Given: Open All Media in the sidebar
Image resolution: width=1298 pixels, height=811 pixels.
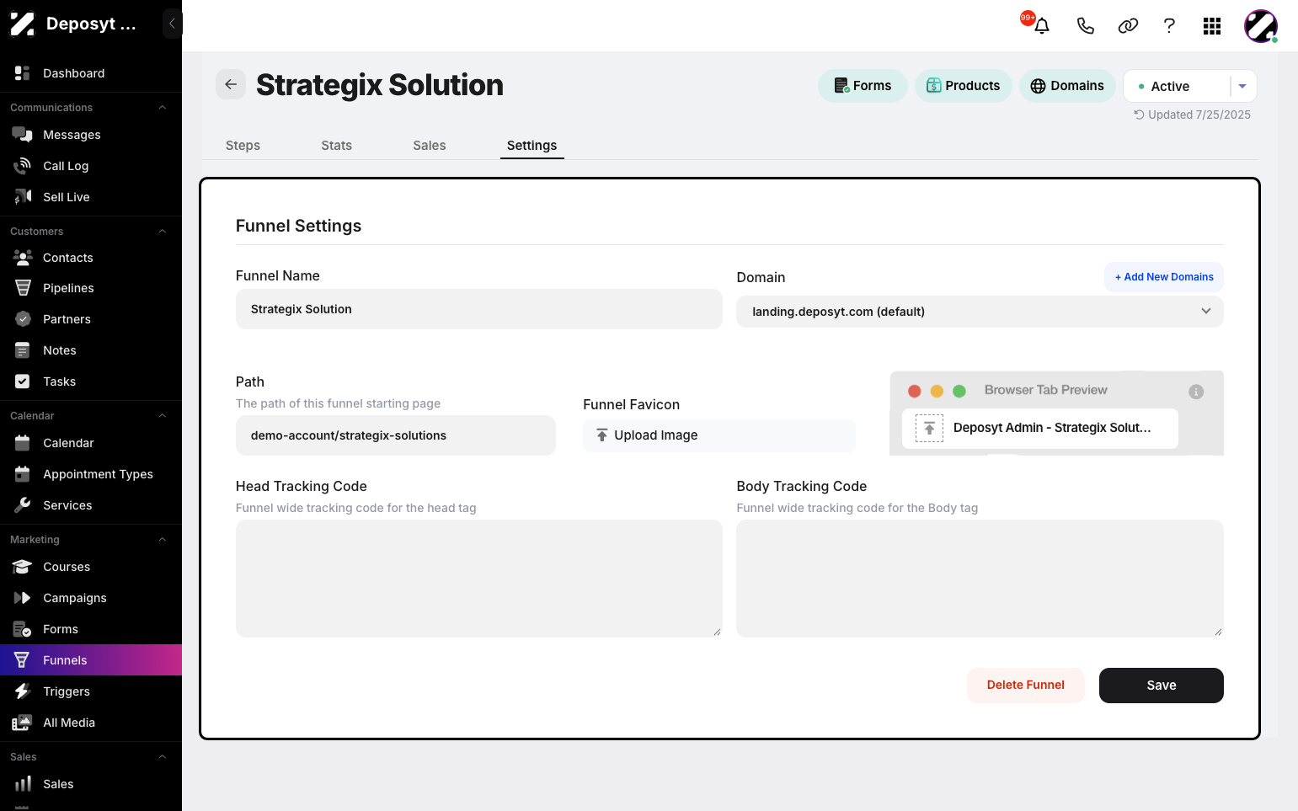Looking at the screenshot, I should click(91, 723).
